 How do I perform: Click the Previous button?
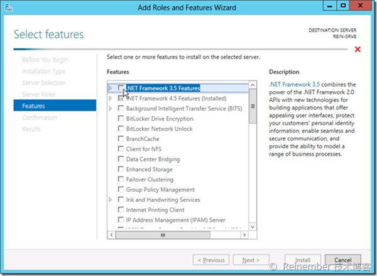(211, 260)
